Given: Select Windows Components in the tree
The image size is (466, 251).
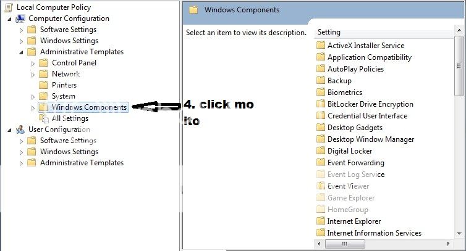Looking at the screenshot, I should click(x=89, y=107).
